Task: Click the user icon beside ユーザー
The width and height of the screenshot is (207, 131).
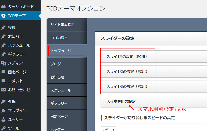Action: (x=3, y=119)
